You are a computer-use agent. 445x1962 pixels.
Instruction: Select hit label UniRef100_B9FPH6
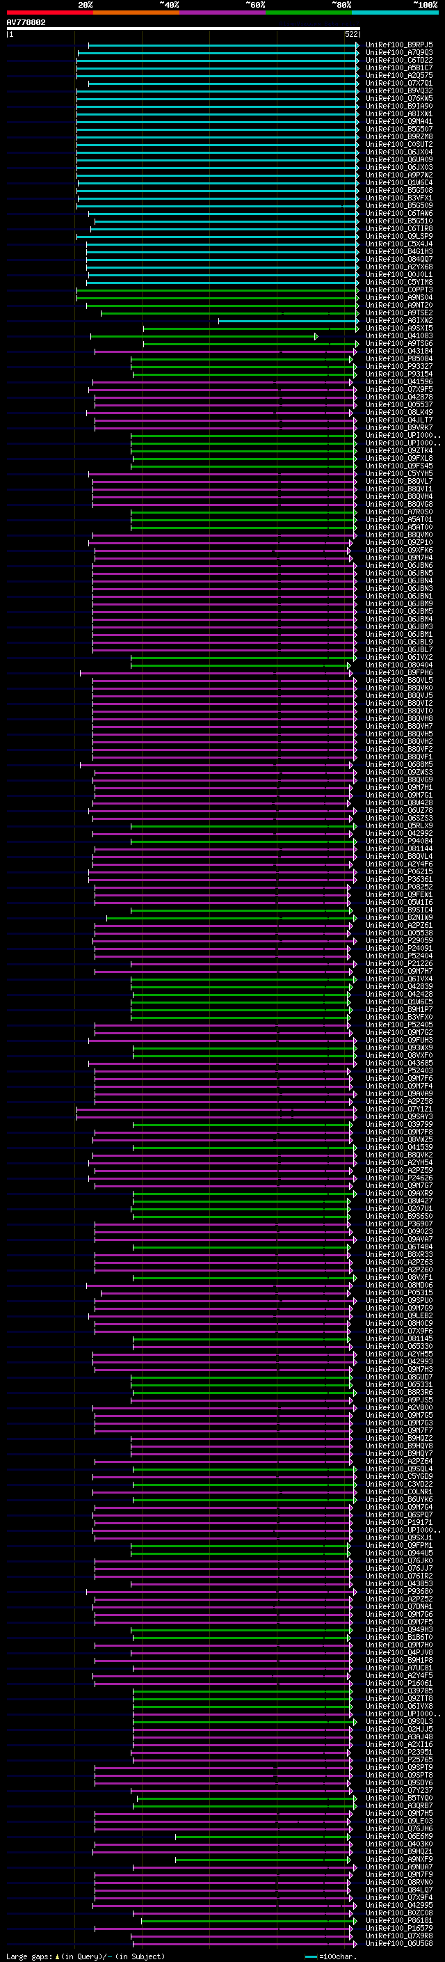[x=399, y=672]
